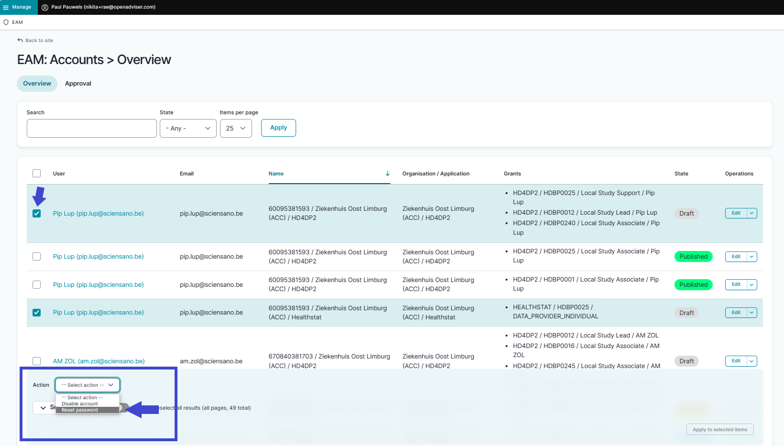This screenshot has height=446, width=784.
Task: Click the Name column sort arrow
Action: (x=387, y=174)
